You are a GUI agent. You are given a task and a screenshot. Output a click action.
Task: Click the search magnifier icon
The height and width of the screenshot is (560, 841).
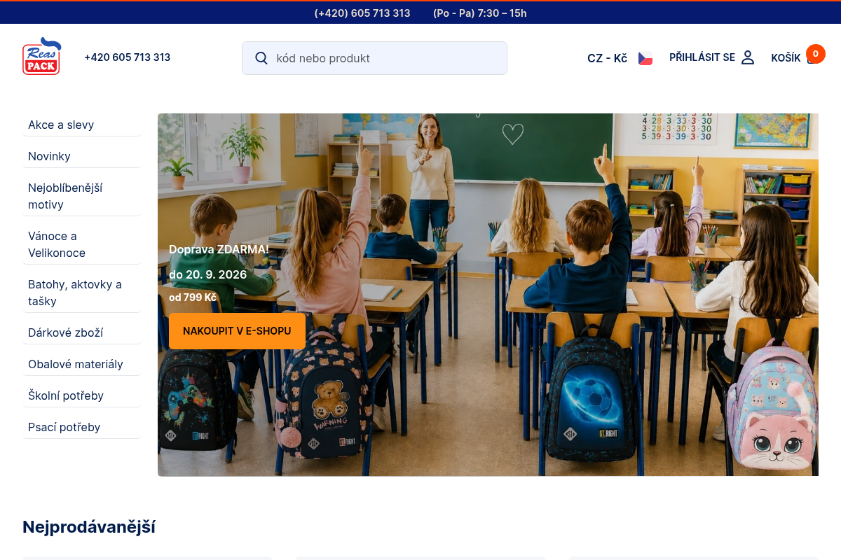(x=261, y=58)
